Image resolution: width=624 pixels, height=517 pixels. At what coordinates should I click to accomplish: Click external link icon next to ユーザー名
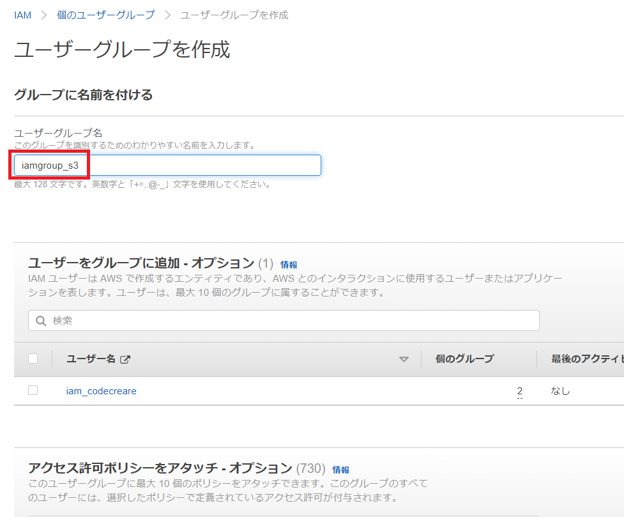(x=125, y=360)
